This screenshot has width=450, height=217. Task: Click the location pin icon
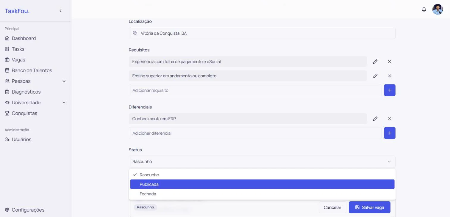point(135,33)
